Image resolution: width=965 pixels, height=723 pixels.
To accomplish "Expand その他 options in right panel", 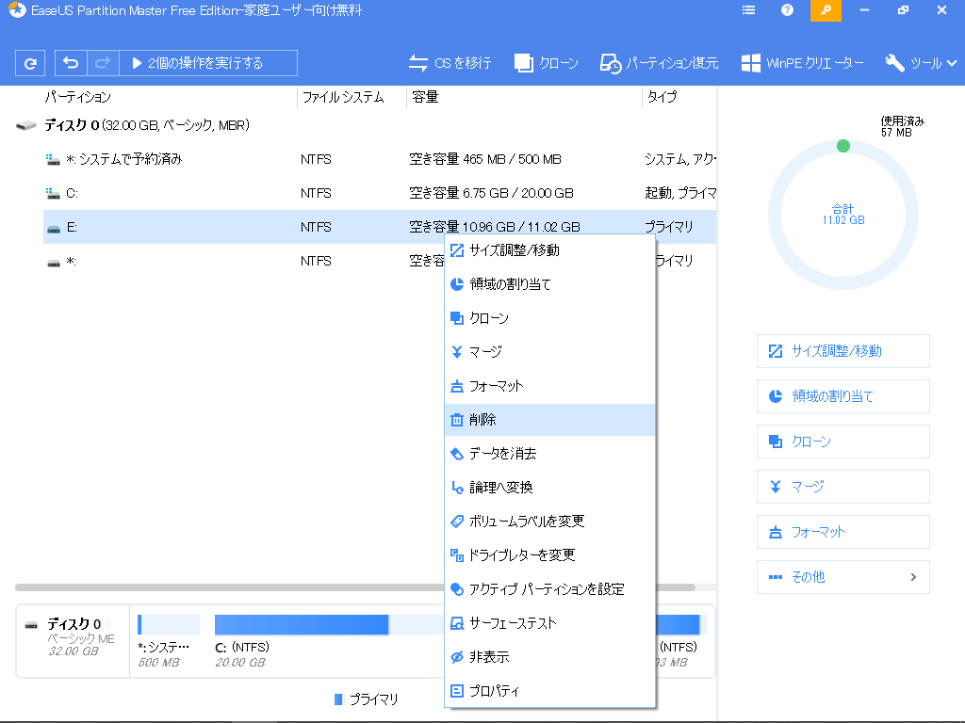I will (843, 577).
